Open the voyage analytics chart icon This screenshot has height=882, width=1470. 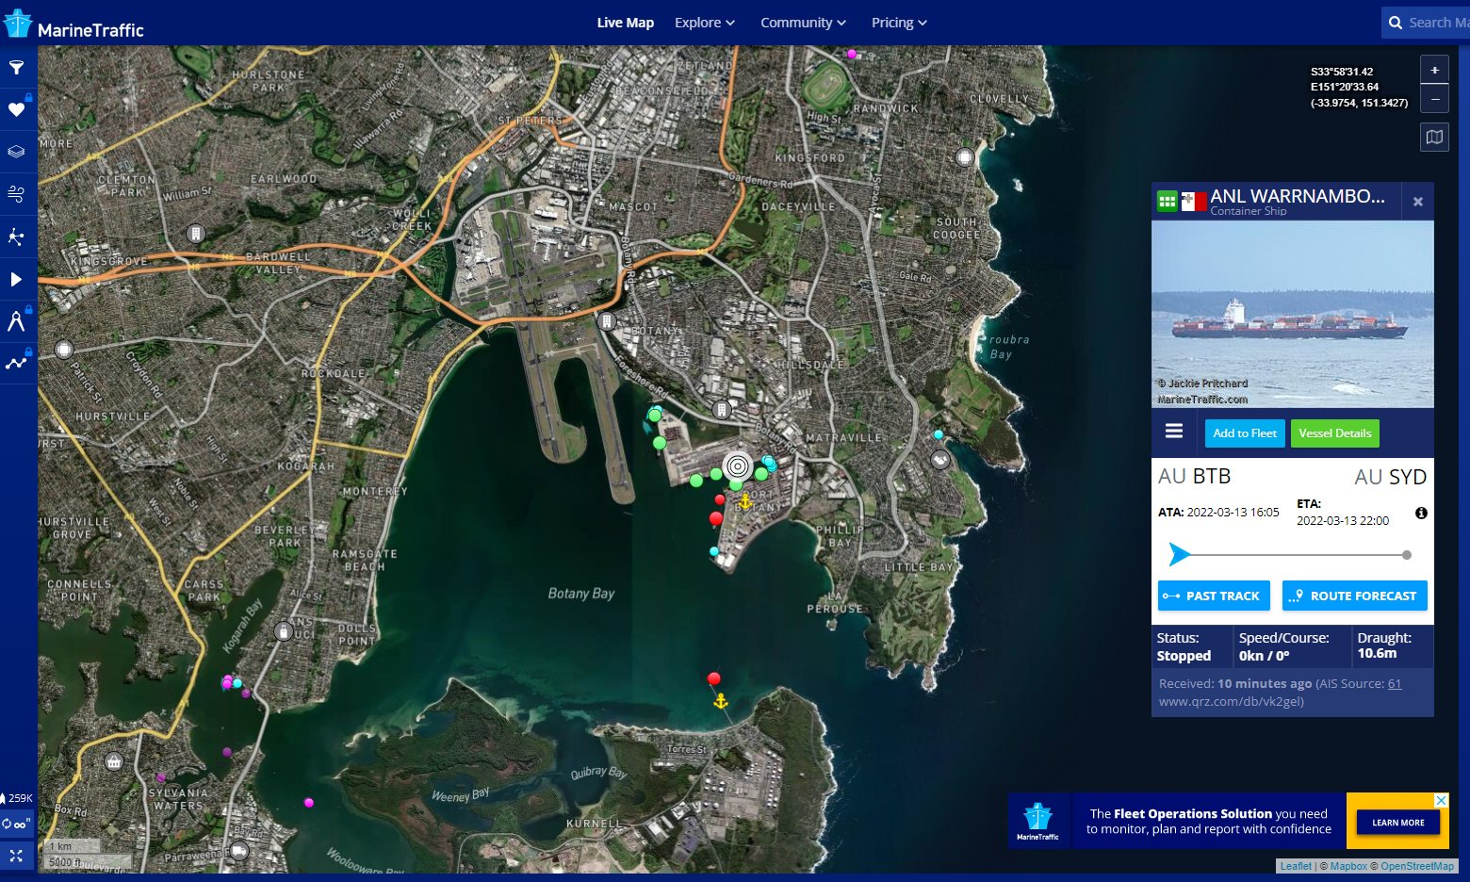point(16,363)
